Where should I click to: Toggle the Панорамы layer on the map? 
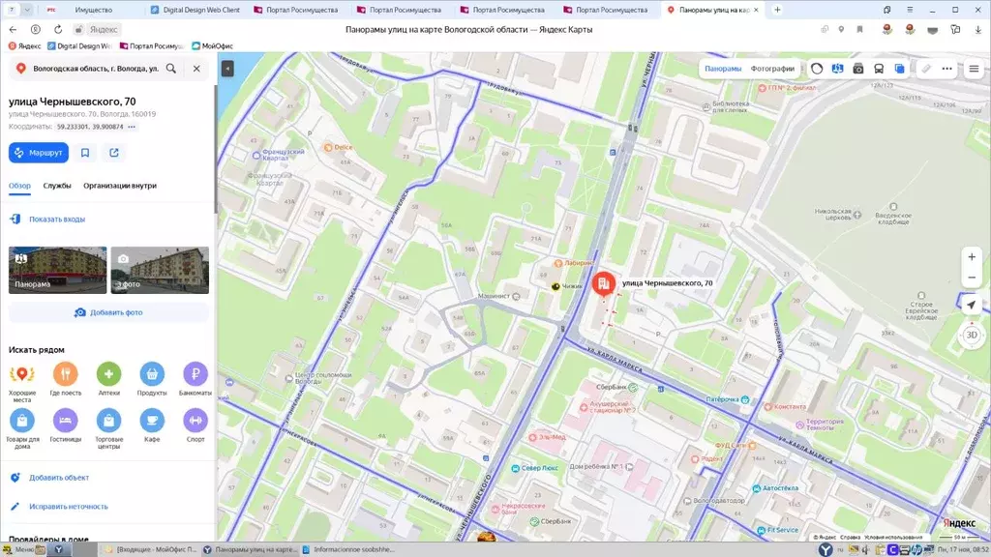(723, 69)
